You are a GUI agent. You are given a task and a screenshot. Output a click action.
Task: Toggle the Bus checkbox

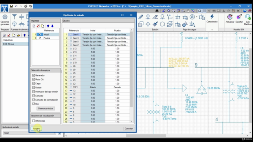34,104
